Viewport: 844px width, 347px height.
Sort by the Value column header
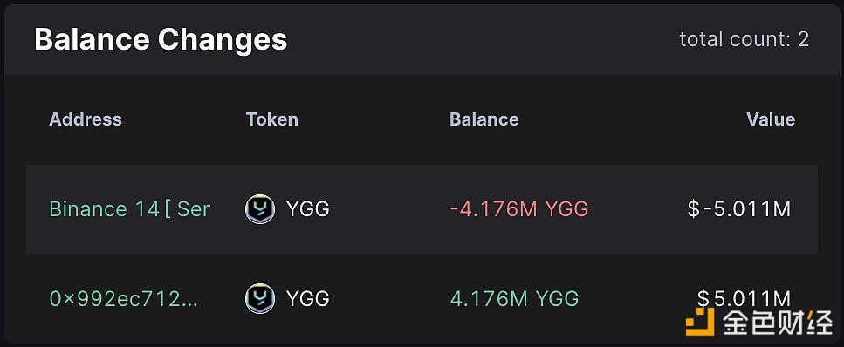pyautogui.click(x=771, y=119)
